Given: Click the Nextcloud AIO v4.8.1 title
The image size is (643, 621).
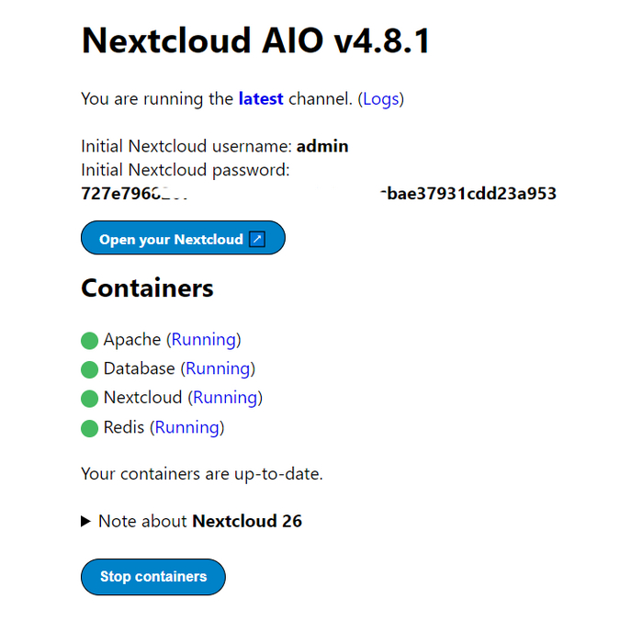Looking at the screenshot, I should click(x=255, y=40).
